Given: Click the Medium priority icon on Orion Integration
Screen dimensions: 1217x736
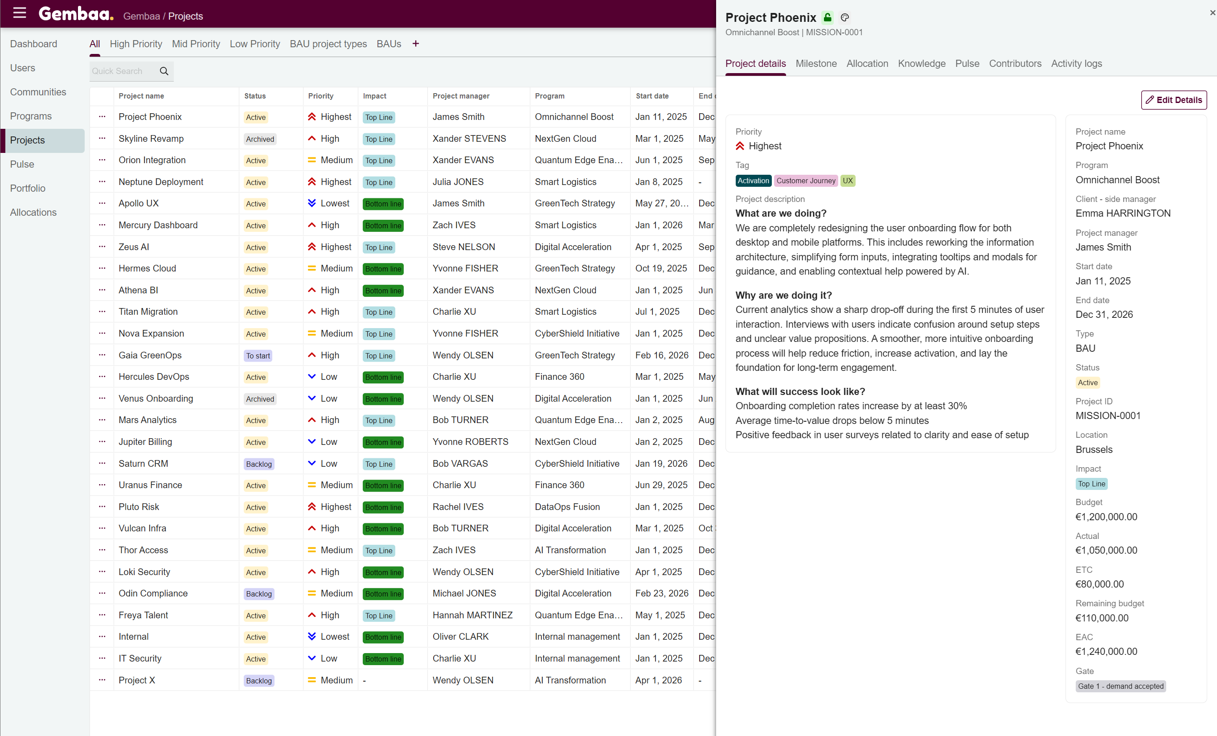Looking at the screenshot, I should tap(311, 160).
